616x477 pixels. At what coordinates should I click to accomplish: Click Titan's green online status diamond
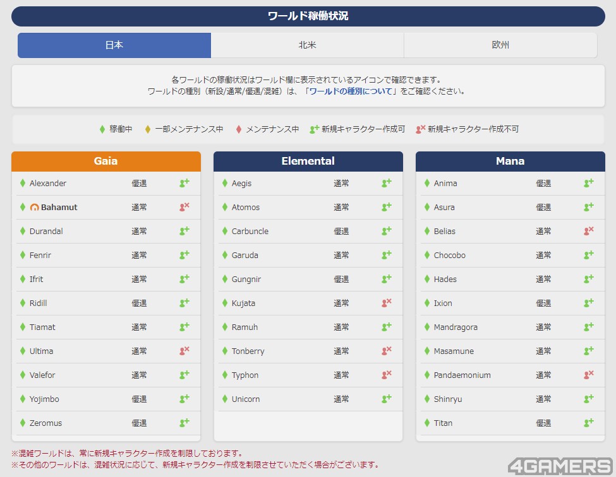tap(427, 423)
